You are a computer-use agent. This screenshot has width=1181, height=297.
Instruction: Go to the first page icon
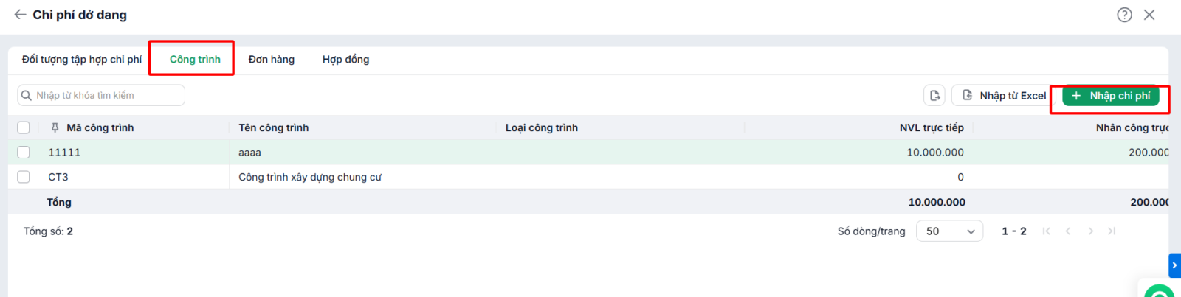tap(1046, 231)
